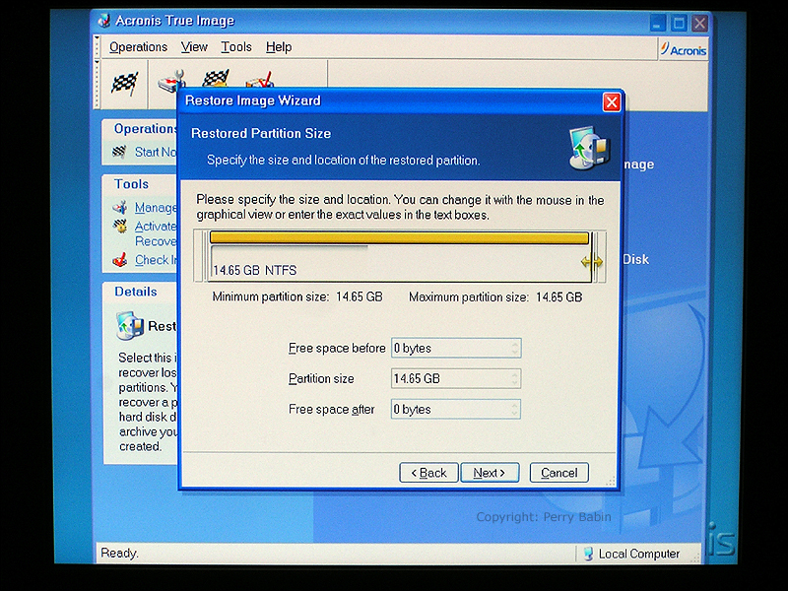This screenshot has width=788, height=591.
Task: Open the Operations menu
Action: point(138,47)
